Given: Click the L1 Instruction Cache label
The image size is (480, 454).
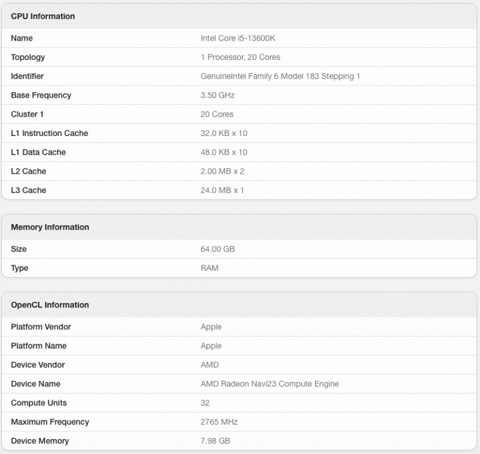Looking at the screenshot, I should (49, 134).
